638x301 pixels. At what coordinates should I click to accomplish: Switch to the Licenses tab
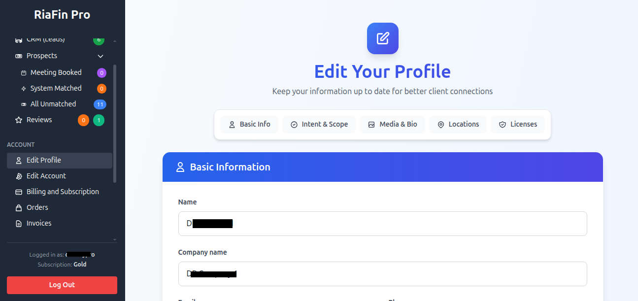518,124
